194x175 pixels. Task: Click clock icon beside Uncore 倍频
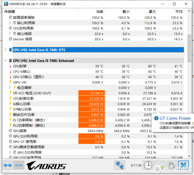(11, 39)
